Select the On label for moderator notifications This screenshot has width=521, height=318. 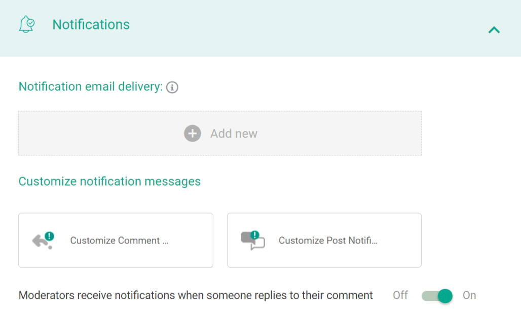pyautogui.click(x=469, y=295)
